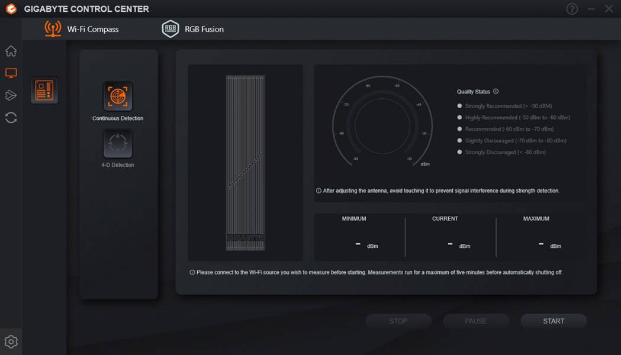Click the dBm signal gauge dial
621x355 pixels.
tap(382, 122)
